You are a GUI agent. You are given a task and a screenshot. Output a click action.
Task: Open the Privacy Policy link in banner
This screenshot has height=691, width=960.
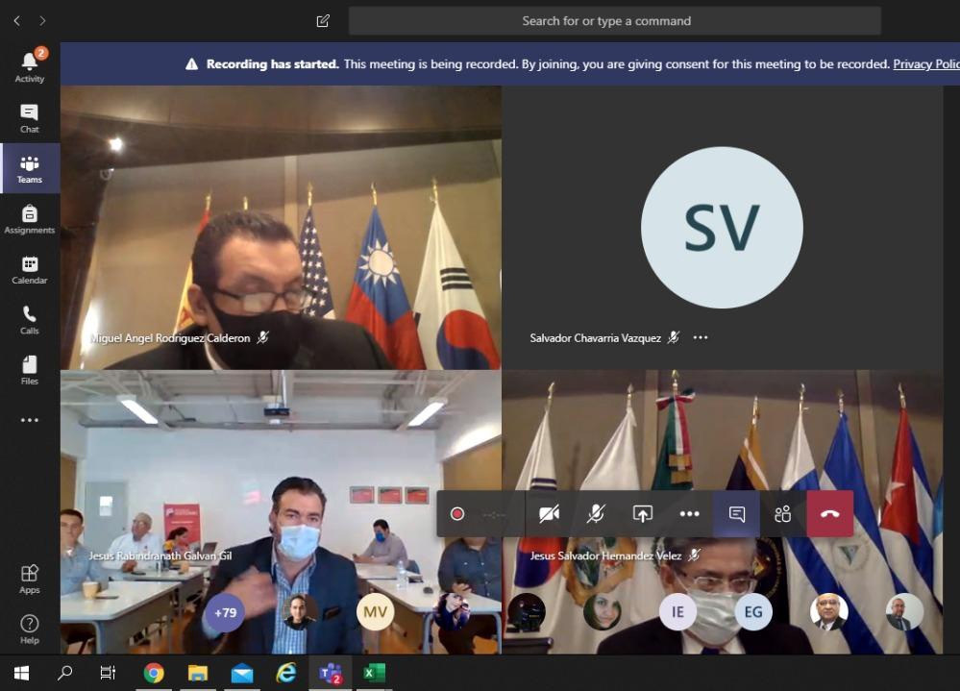925,64
